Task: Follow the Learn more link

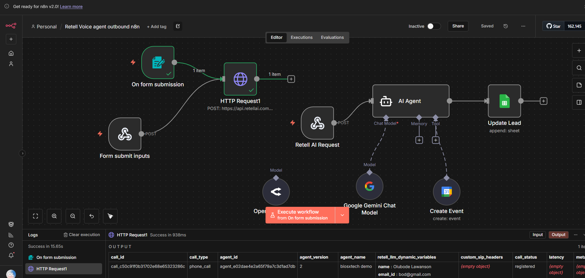Action: coord(71,6)
